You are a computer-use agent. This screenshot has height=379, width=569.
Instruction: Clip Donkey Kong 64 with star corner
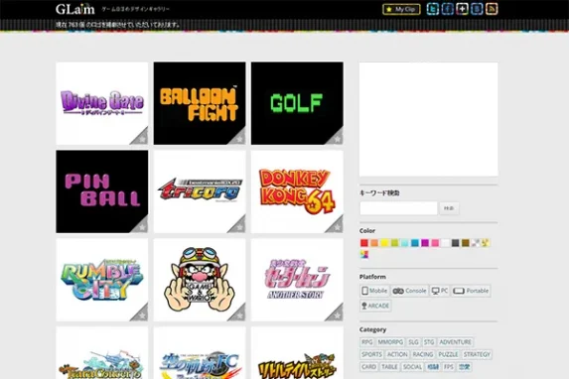[337, 226]
